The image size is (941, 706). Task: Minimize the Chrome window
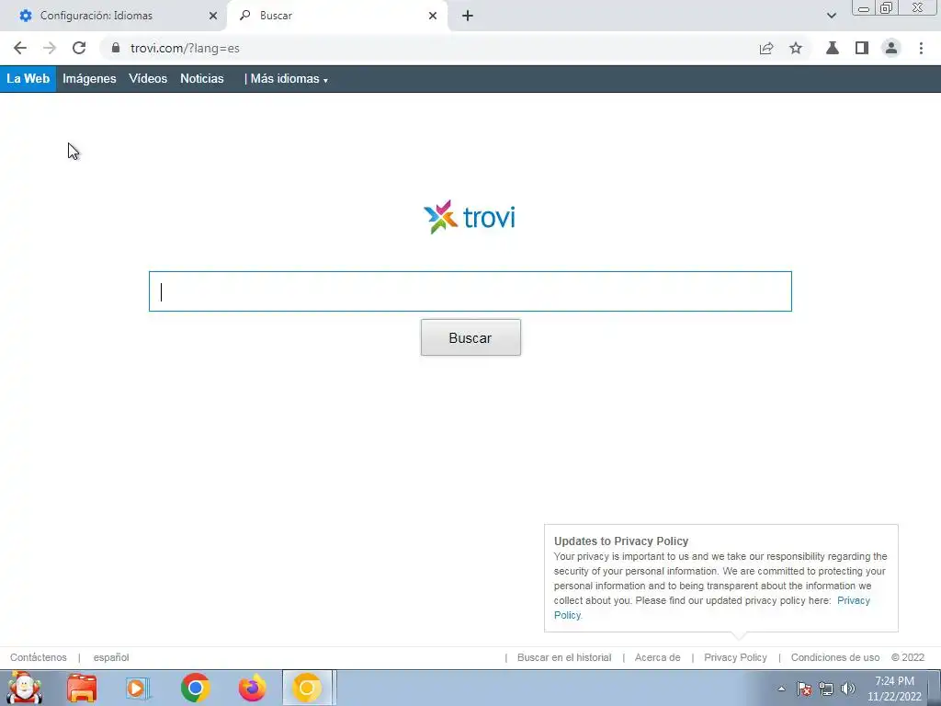click(x=864, y=8)
